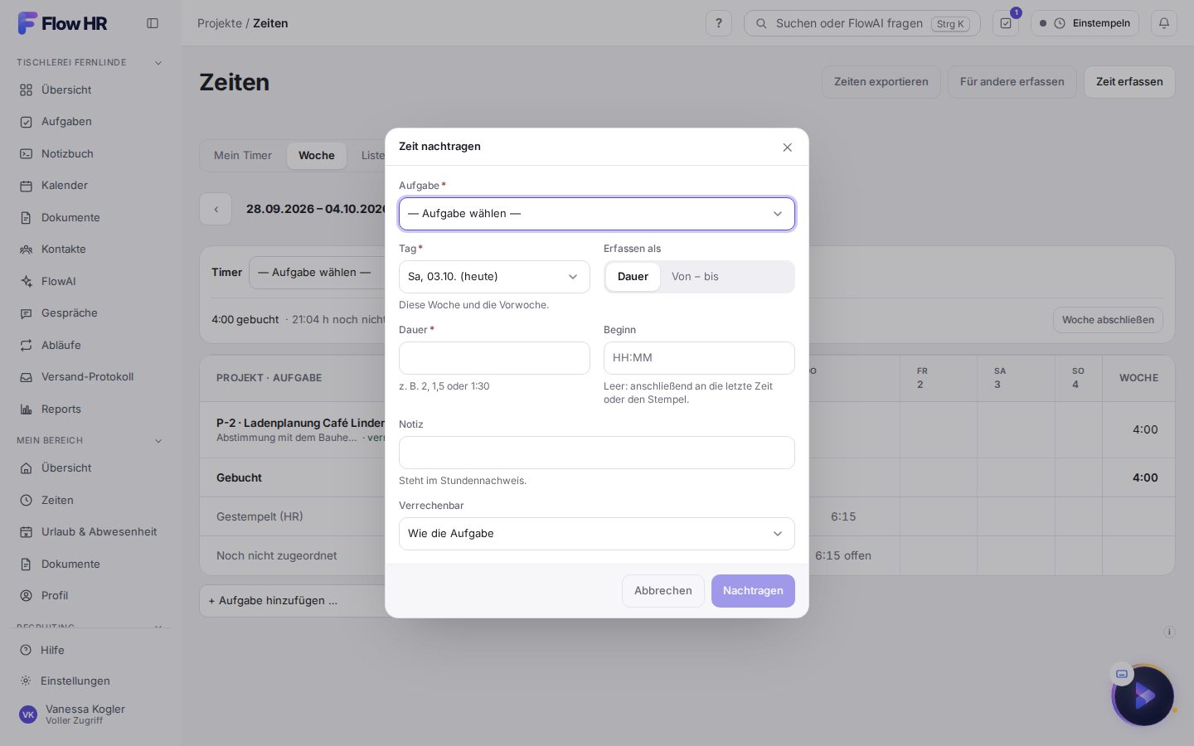Open the Tag dropdown showing Sa, 03.10.
Viewport: 1194px width, 746px height.
click(494, 277)
